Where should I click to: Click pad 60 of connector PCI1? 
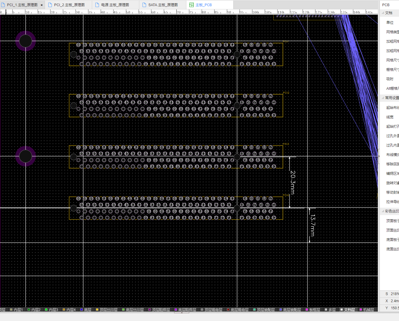(78, 45)
